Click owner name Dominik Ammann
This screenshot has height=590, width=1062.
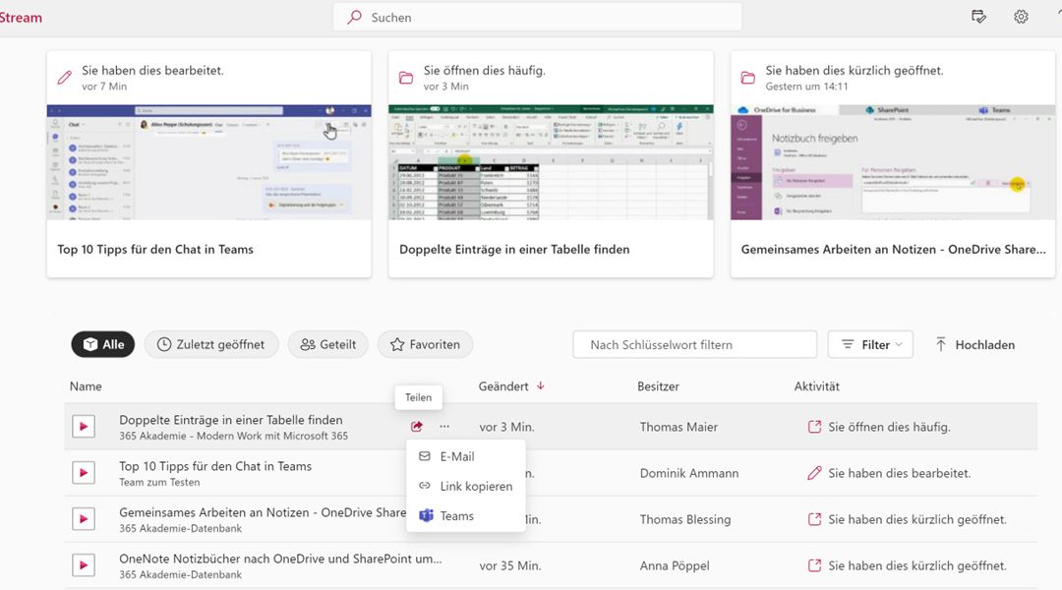pyautogui.click(x=688, y=473)
